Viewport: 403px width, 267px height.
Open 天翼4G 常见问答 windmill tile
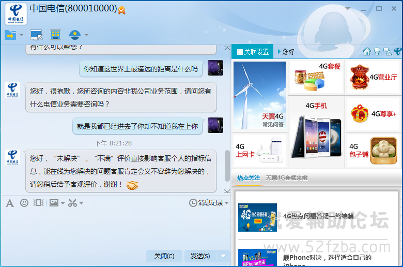(x=259, y=96)
